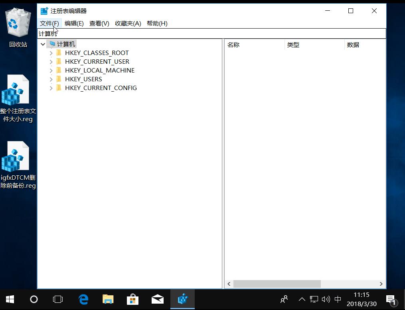This screenshot has height=310, width=405.
Task: Open the 回收站 on the desktop
Action: [18, 22]
